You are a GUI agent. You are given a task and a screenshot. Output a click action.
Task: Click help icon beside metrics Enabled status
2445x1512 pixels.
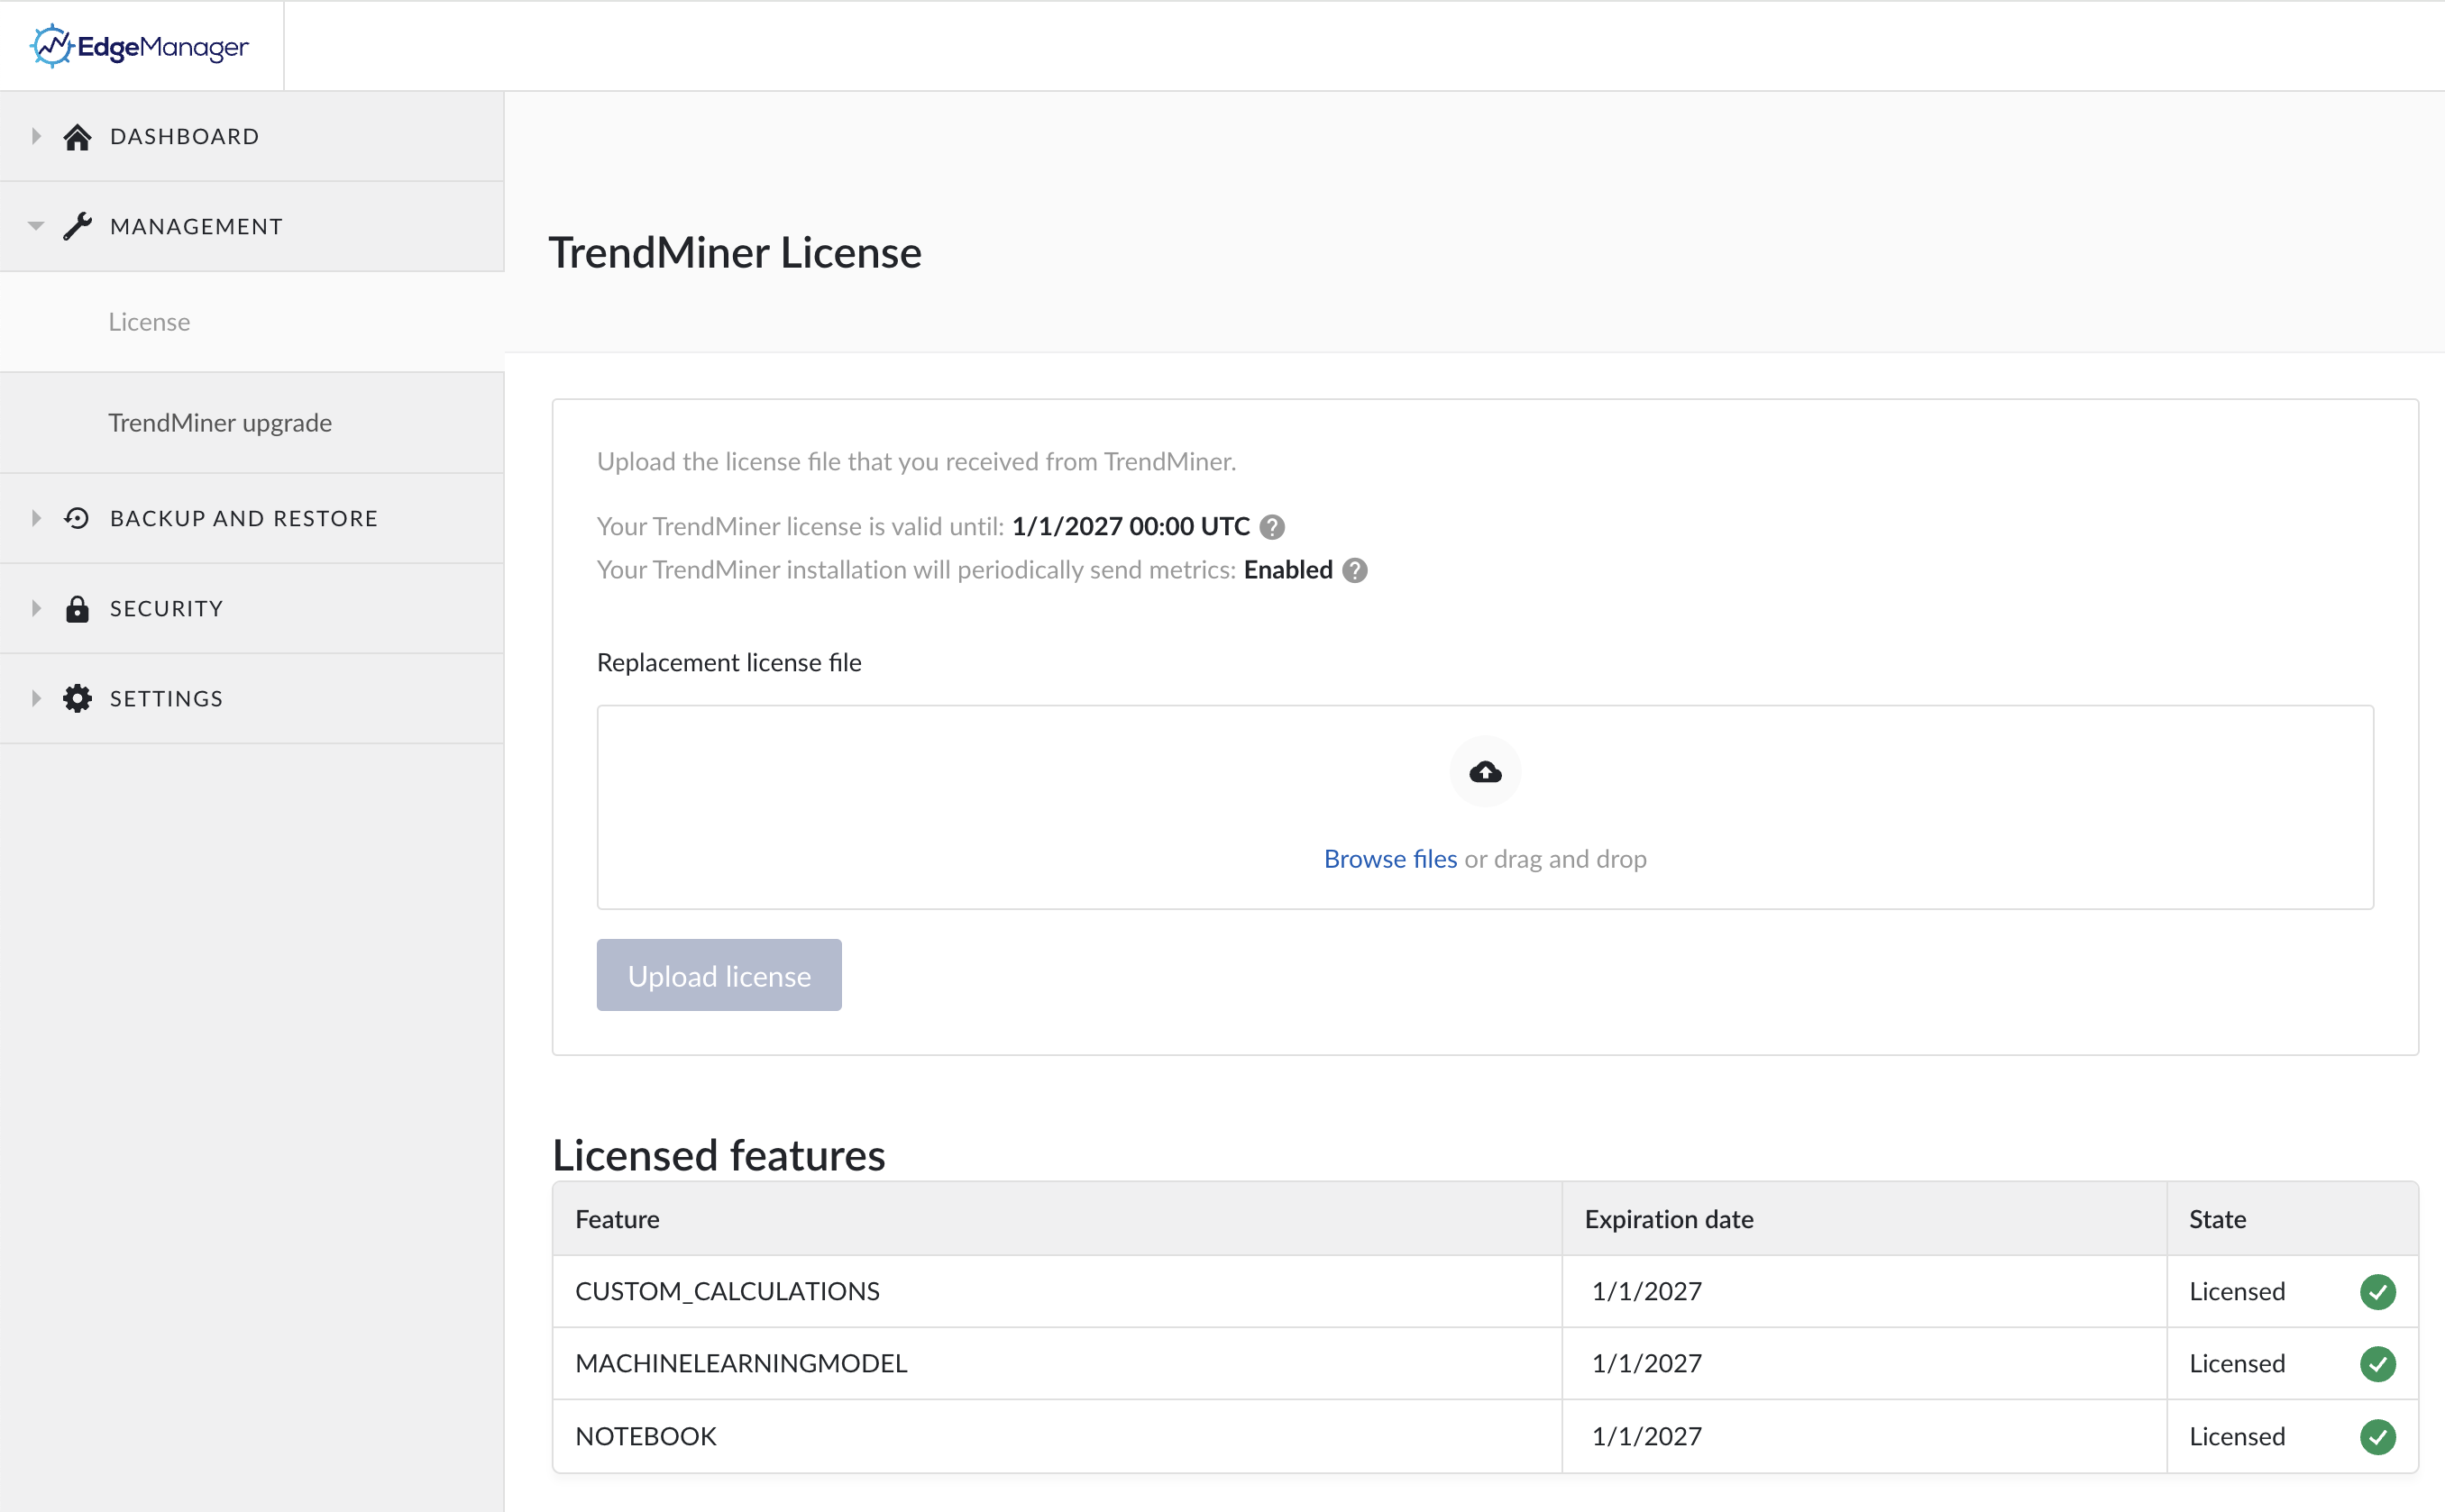coord(1354,570)
